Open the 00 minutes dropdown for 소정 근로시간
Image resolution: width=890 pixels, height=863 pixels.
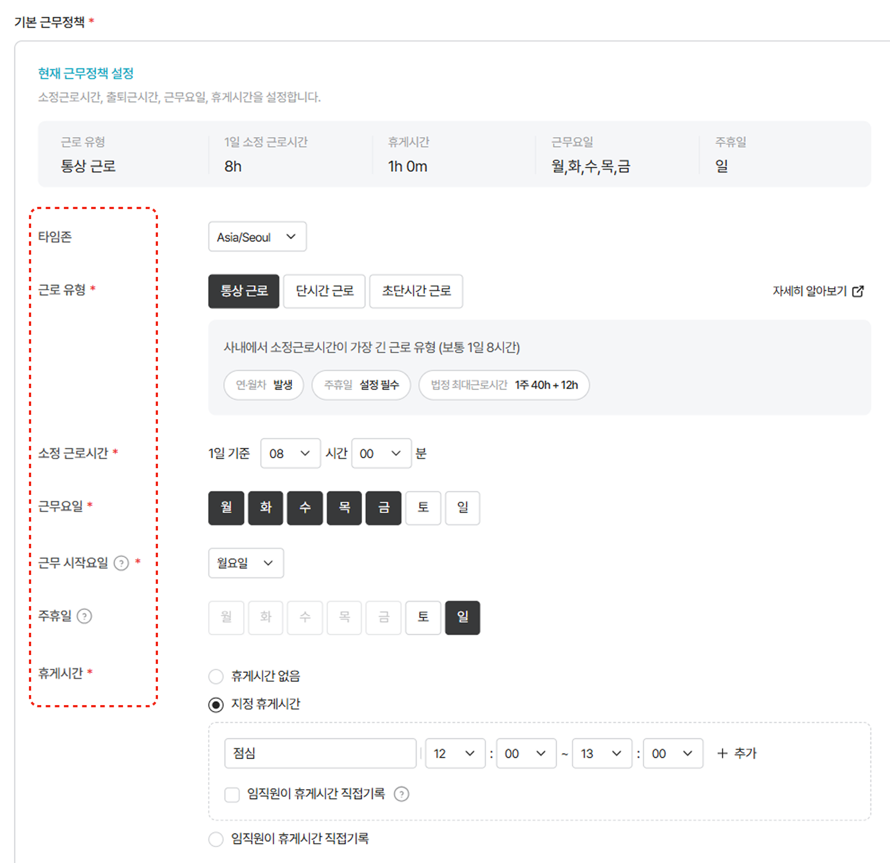[x=381, y=453]
